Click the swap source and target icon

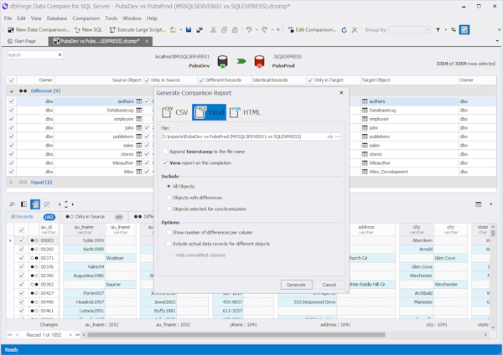tap(454, 30)
